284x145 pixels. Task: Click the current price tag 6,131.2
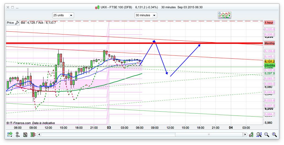(x=270, y=61)
